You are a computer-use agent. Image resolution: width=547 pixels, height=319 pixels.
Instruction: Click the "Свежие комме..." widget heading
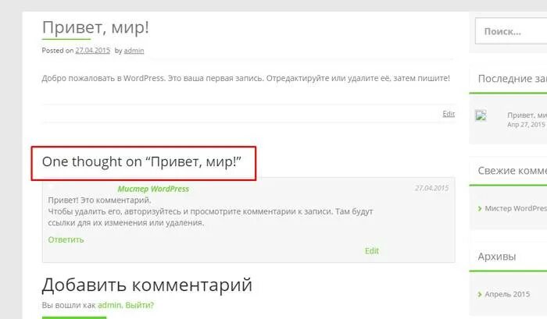pyautogui.click(x=513, y=171)
